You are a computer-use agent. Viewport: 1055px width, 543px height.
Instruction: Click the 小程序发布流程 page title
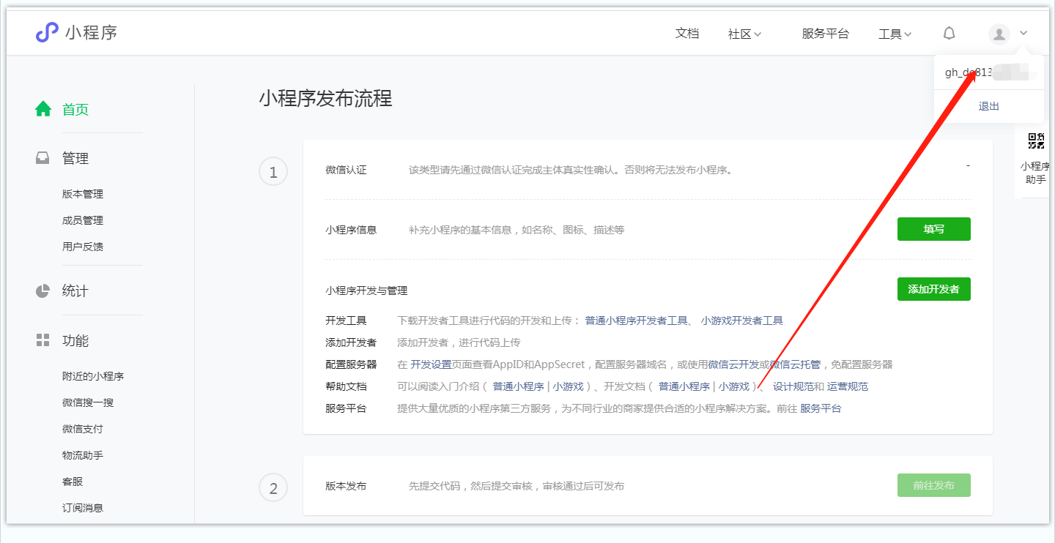[325, 98]
